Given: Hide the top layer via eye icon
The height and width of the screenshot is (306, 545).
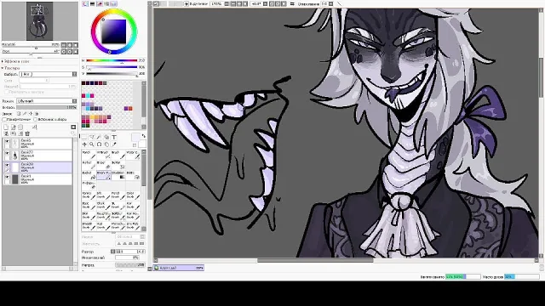Looking at the screenshot, I should (7, 142).
